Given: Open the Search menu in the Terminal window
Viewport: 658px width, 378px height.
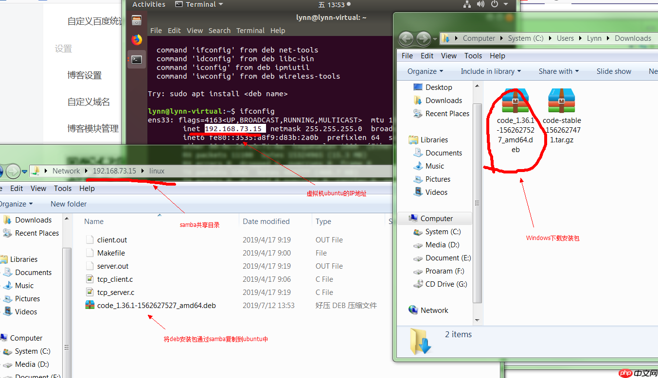Looking at the screenshot, I should click(219, 30).
